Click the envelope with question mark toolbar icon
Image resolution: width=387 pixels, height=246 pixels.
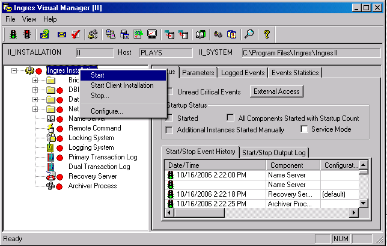coord(44,34)
